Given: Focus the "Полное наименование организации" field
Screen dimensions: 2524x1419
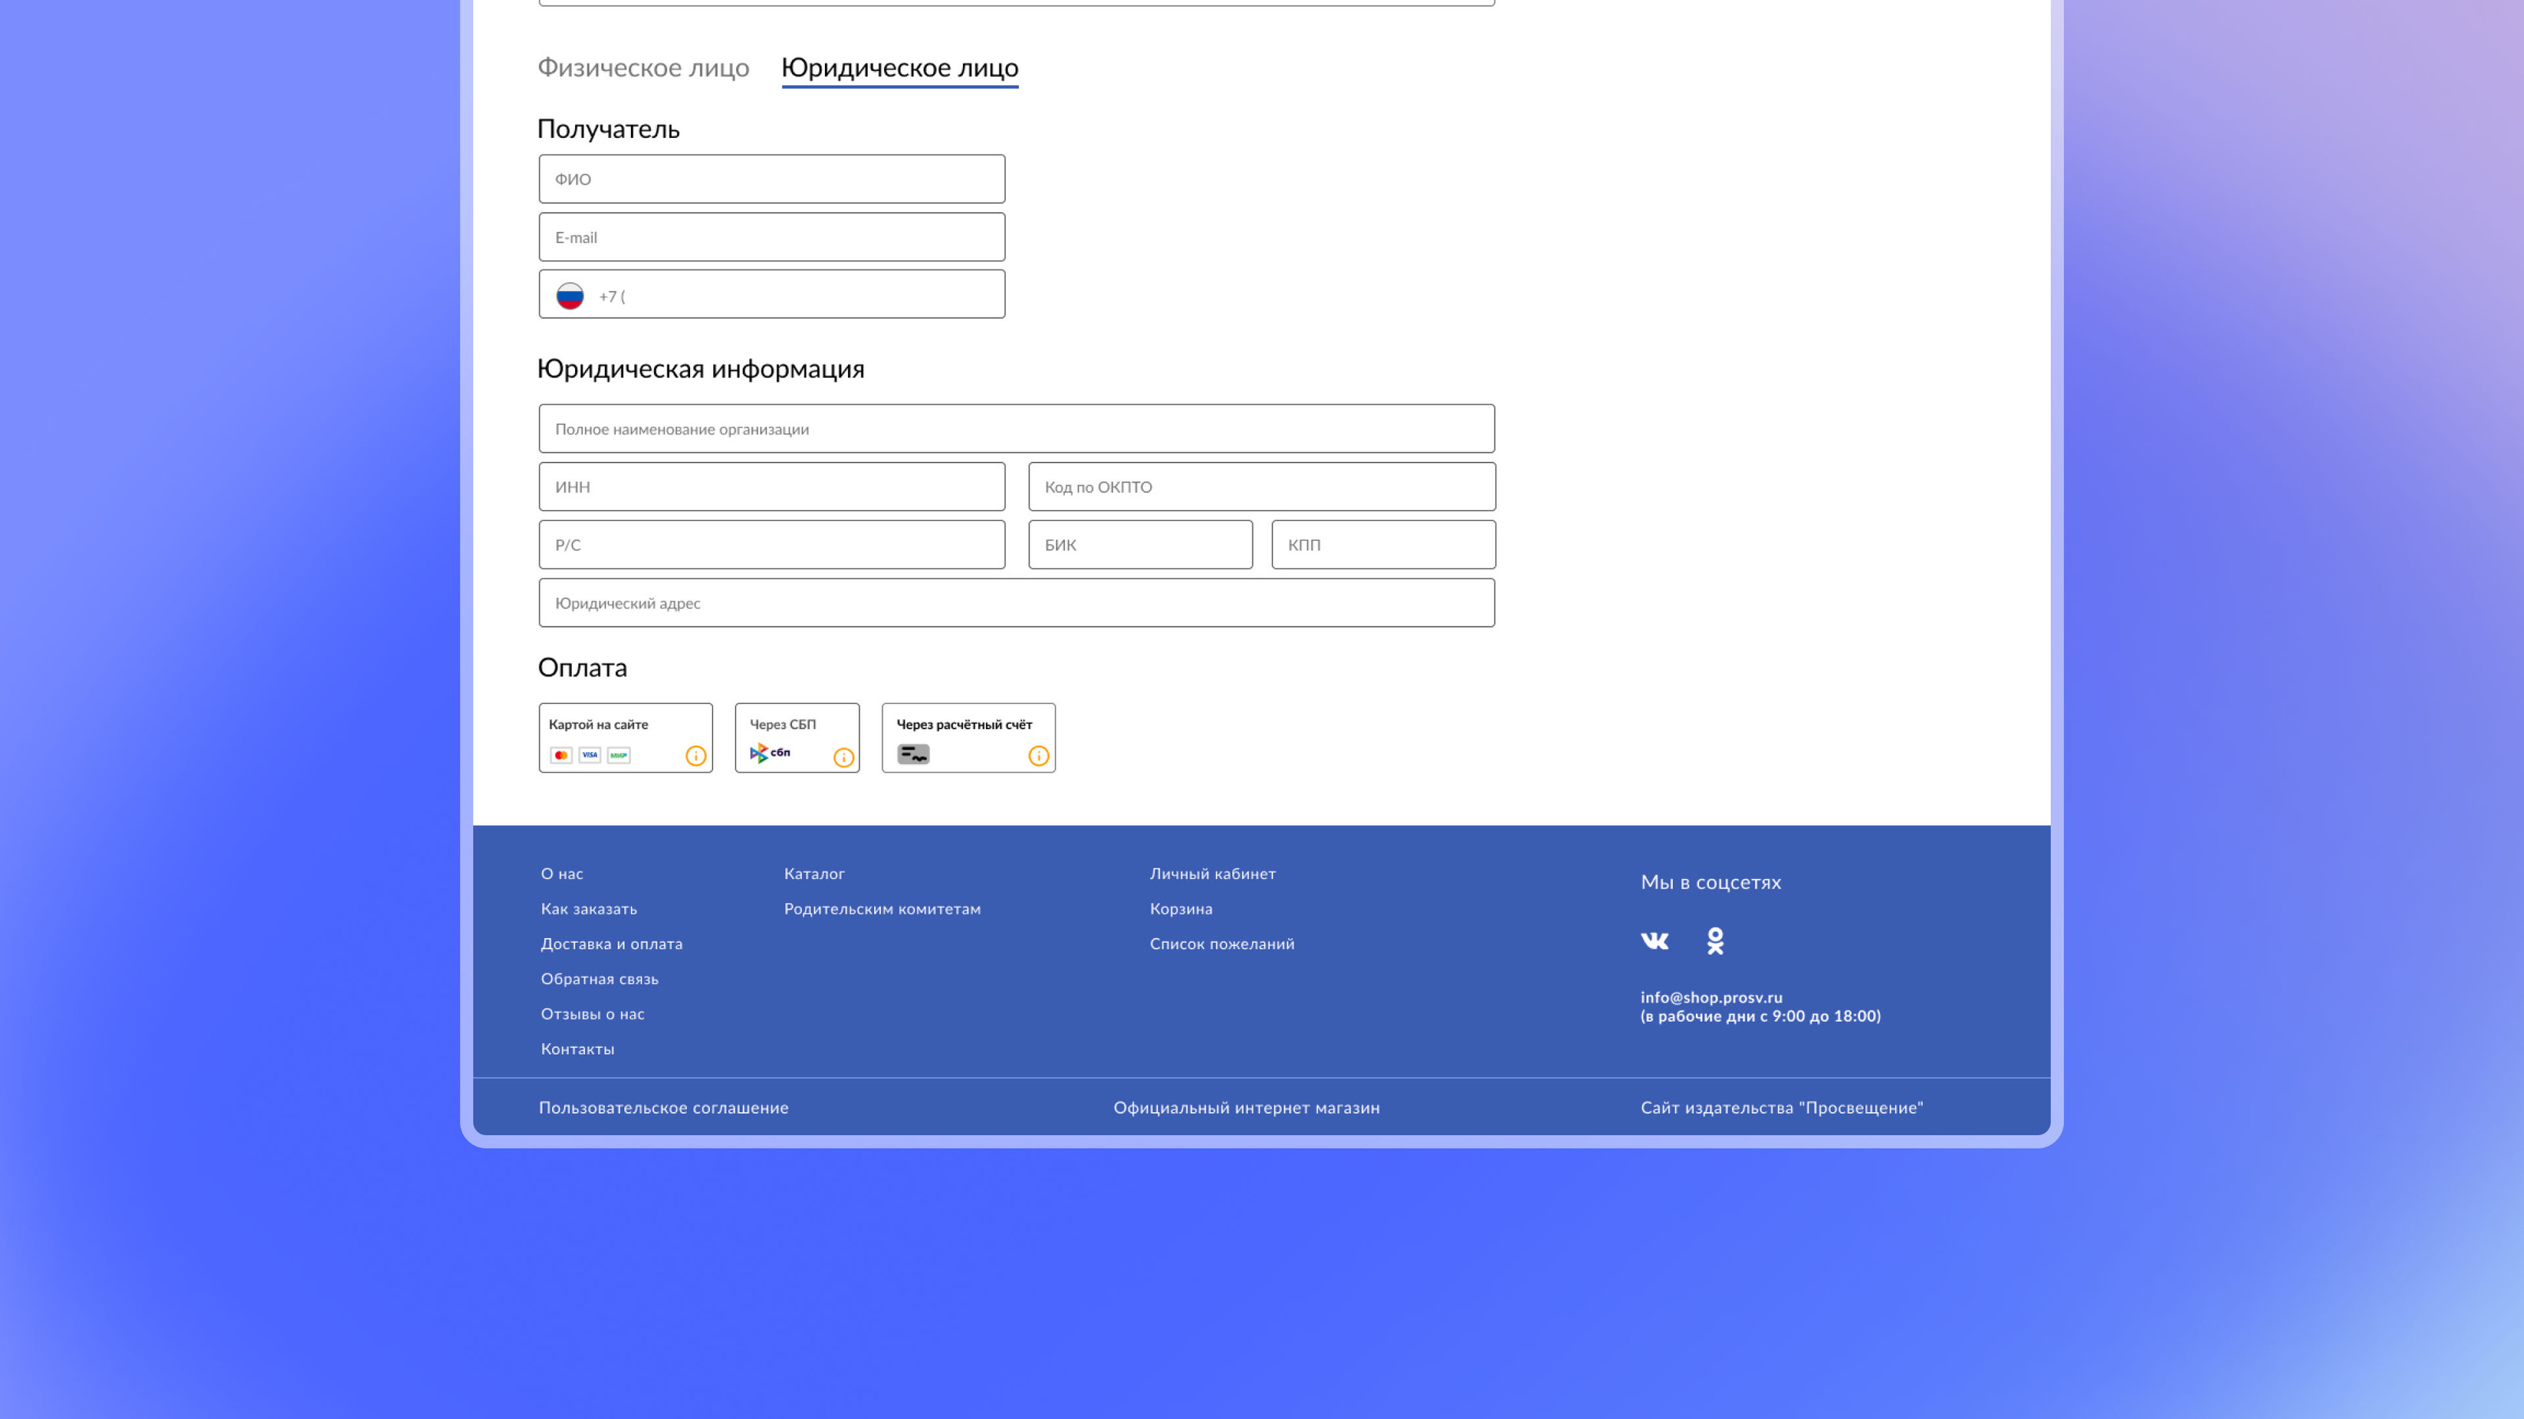Looking at the screenshot, I should tap(1016, 429).
